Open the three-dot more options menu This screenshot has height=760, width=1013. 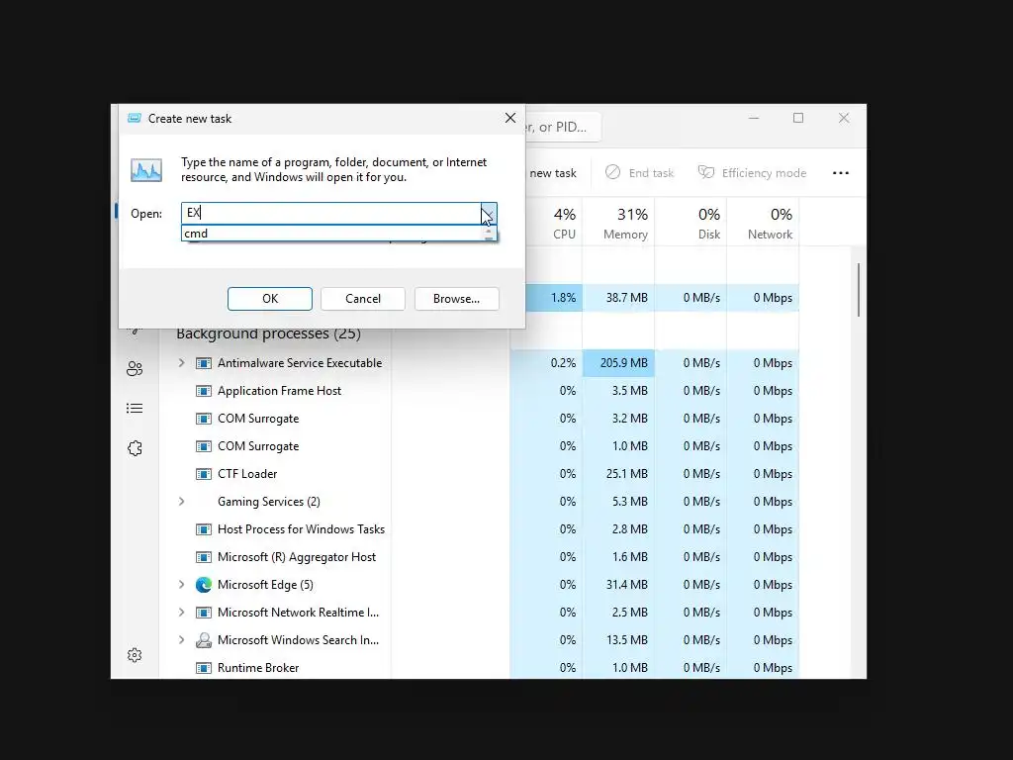point(841,172)
